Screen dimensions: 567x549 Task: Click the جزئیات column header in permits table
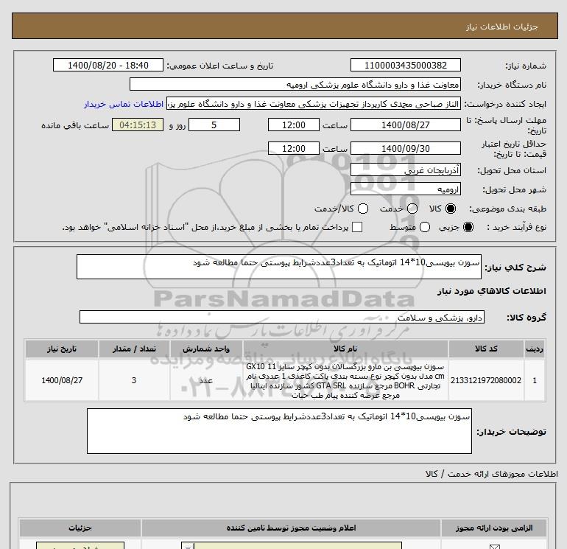pyautogui.click(x=80, y=528)
